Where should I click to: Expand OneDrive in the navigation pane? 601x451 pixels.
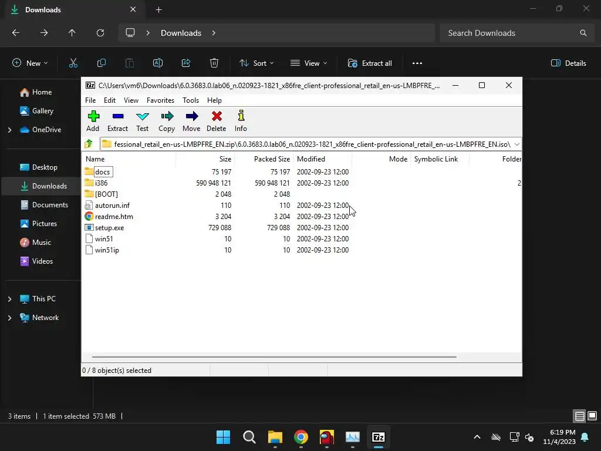9,130
